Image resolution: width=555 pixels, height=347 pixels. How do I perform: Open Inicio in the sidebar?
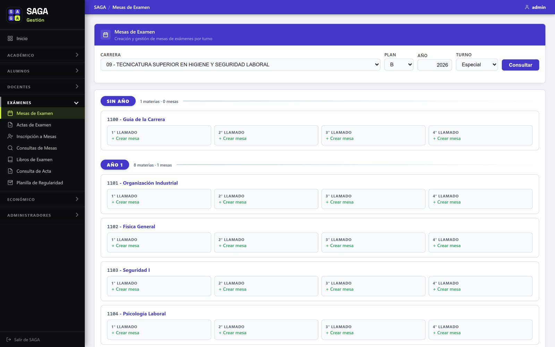coord(42,39)
